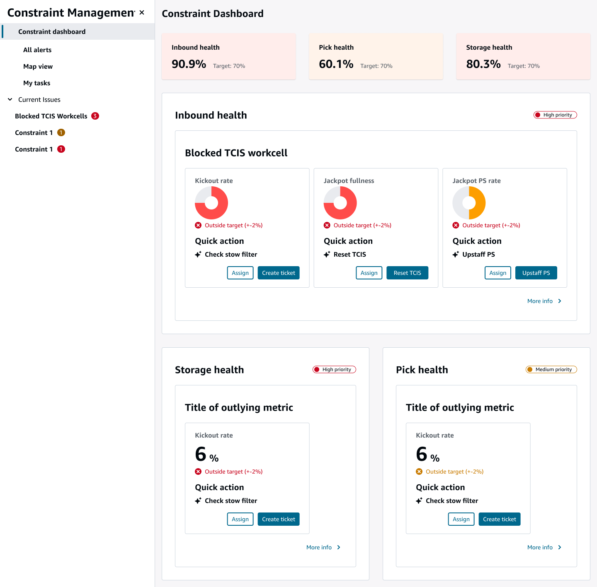Screen dimensions: 597x587
Task: Click the sparkle icon beside Upstaff PS
Action: [456, 254]
